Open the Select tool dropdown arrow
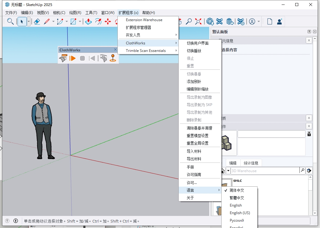The width and height of the screenshot is (320, 228). pos(29,21)
